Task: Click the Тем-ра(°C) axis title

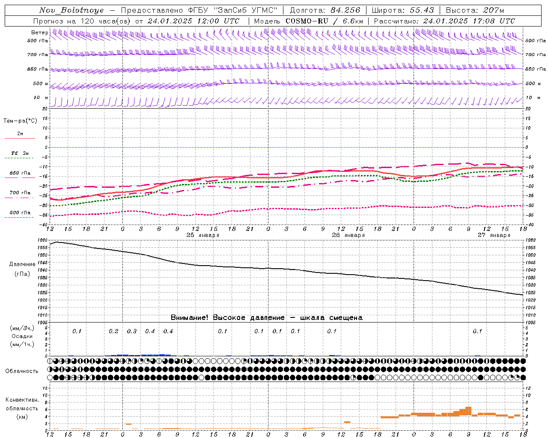Action: 20,121
